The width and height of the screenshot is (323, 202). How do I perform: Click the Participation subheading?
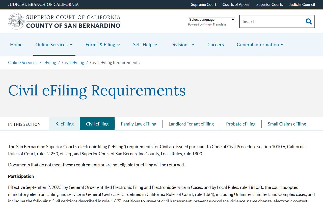[21, 176]
